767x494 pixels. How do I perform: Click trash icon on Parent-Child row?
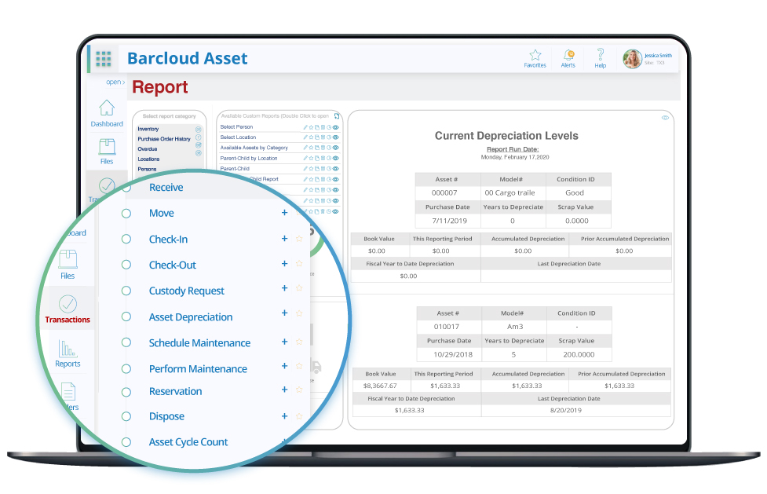pos(323,168)
